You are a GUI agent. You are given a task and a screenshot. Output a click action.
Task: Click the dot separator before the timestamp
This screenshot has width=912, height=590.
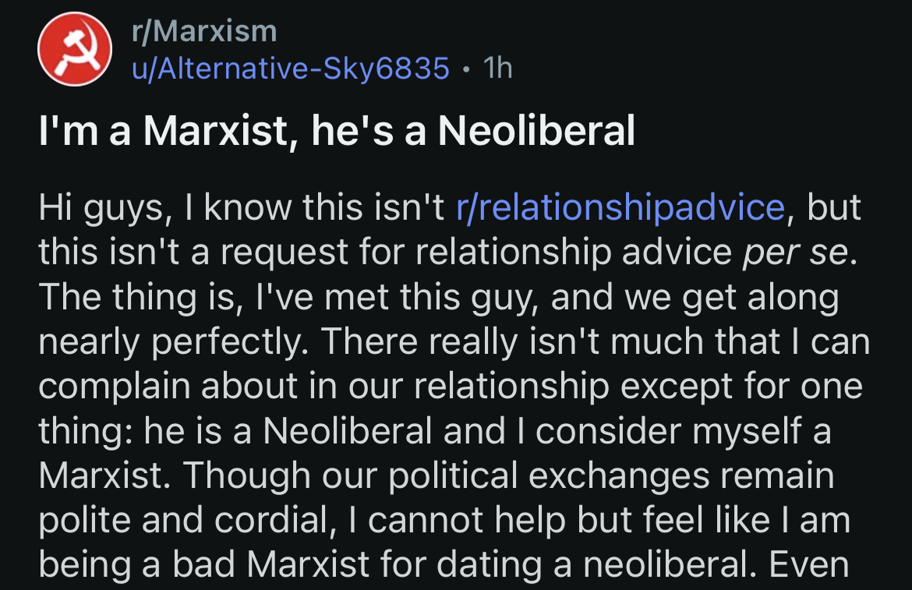tap(465, 69)
